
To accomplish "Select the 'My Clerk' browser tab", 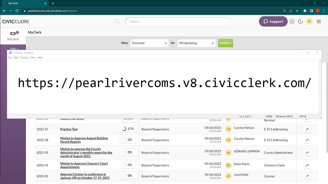I will [x=25, y=3].
